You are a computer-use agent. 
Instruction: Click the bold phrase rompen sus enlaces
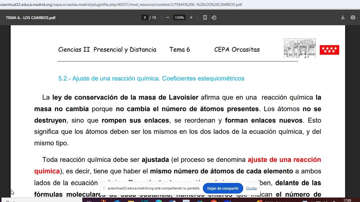point(135,120)
